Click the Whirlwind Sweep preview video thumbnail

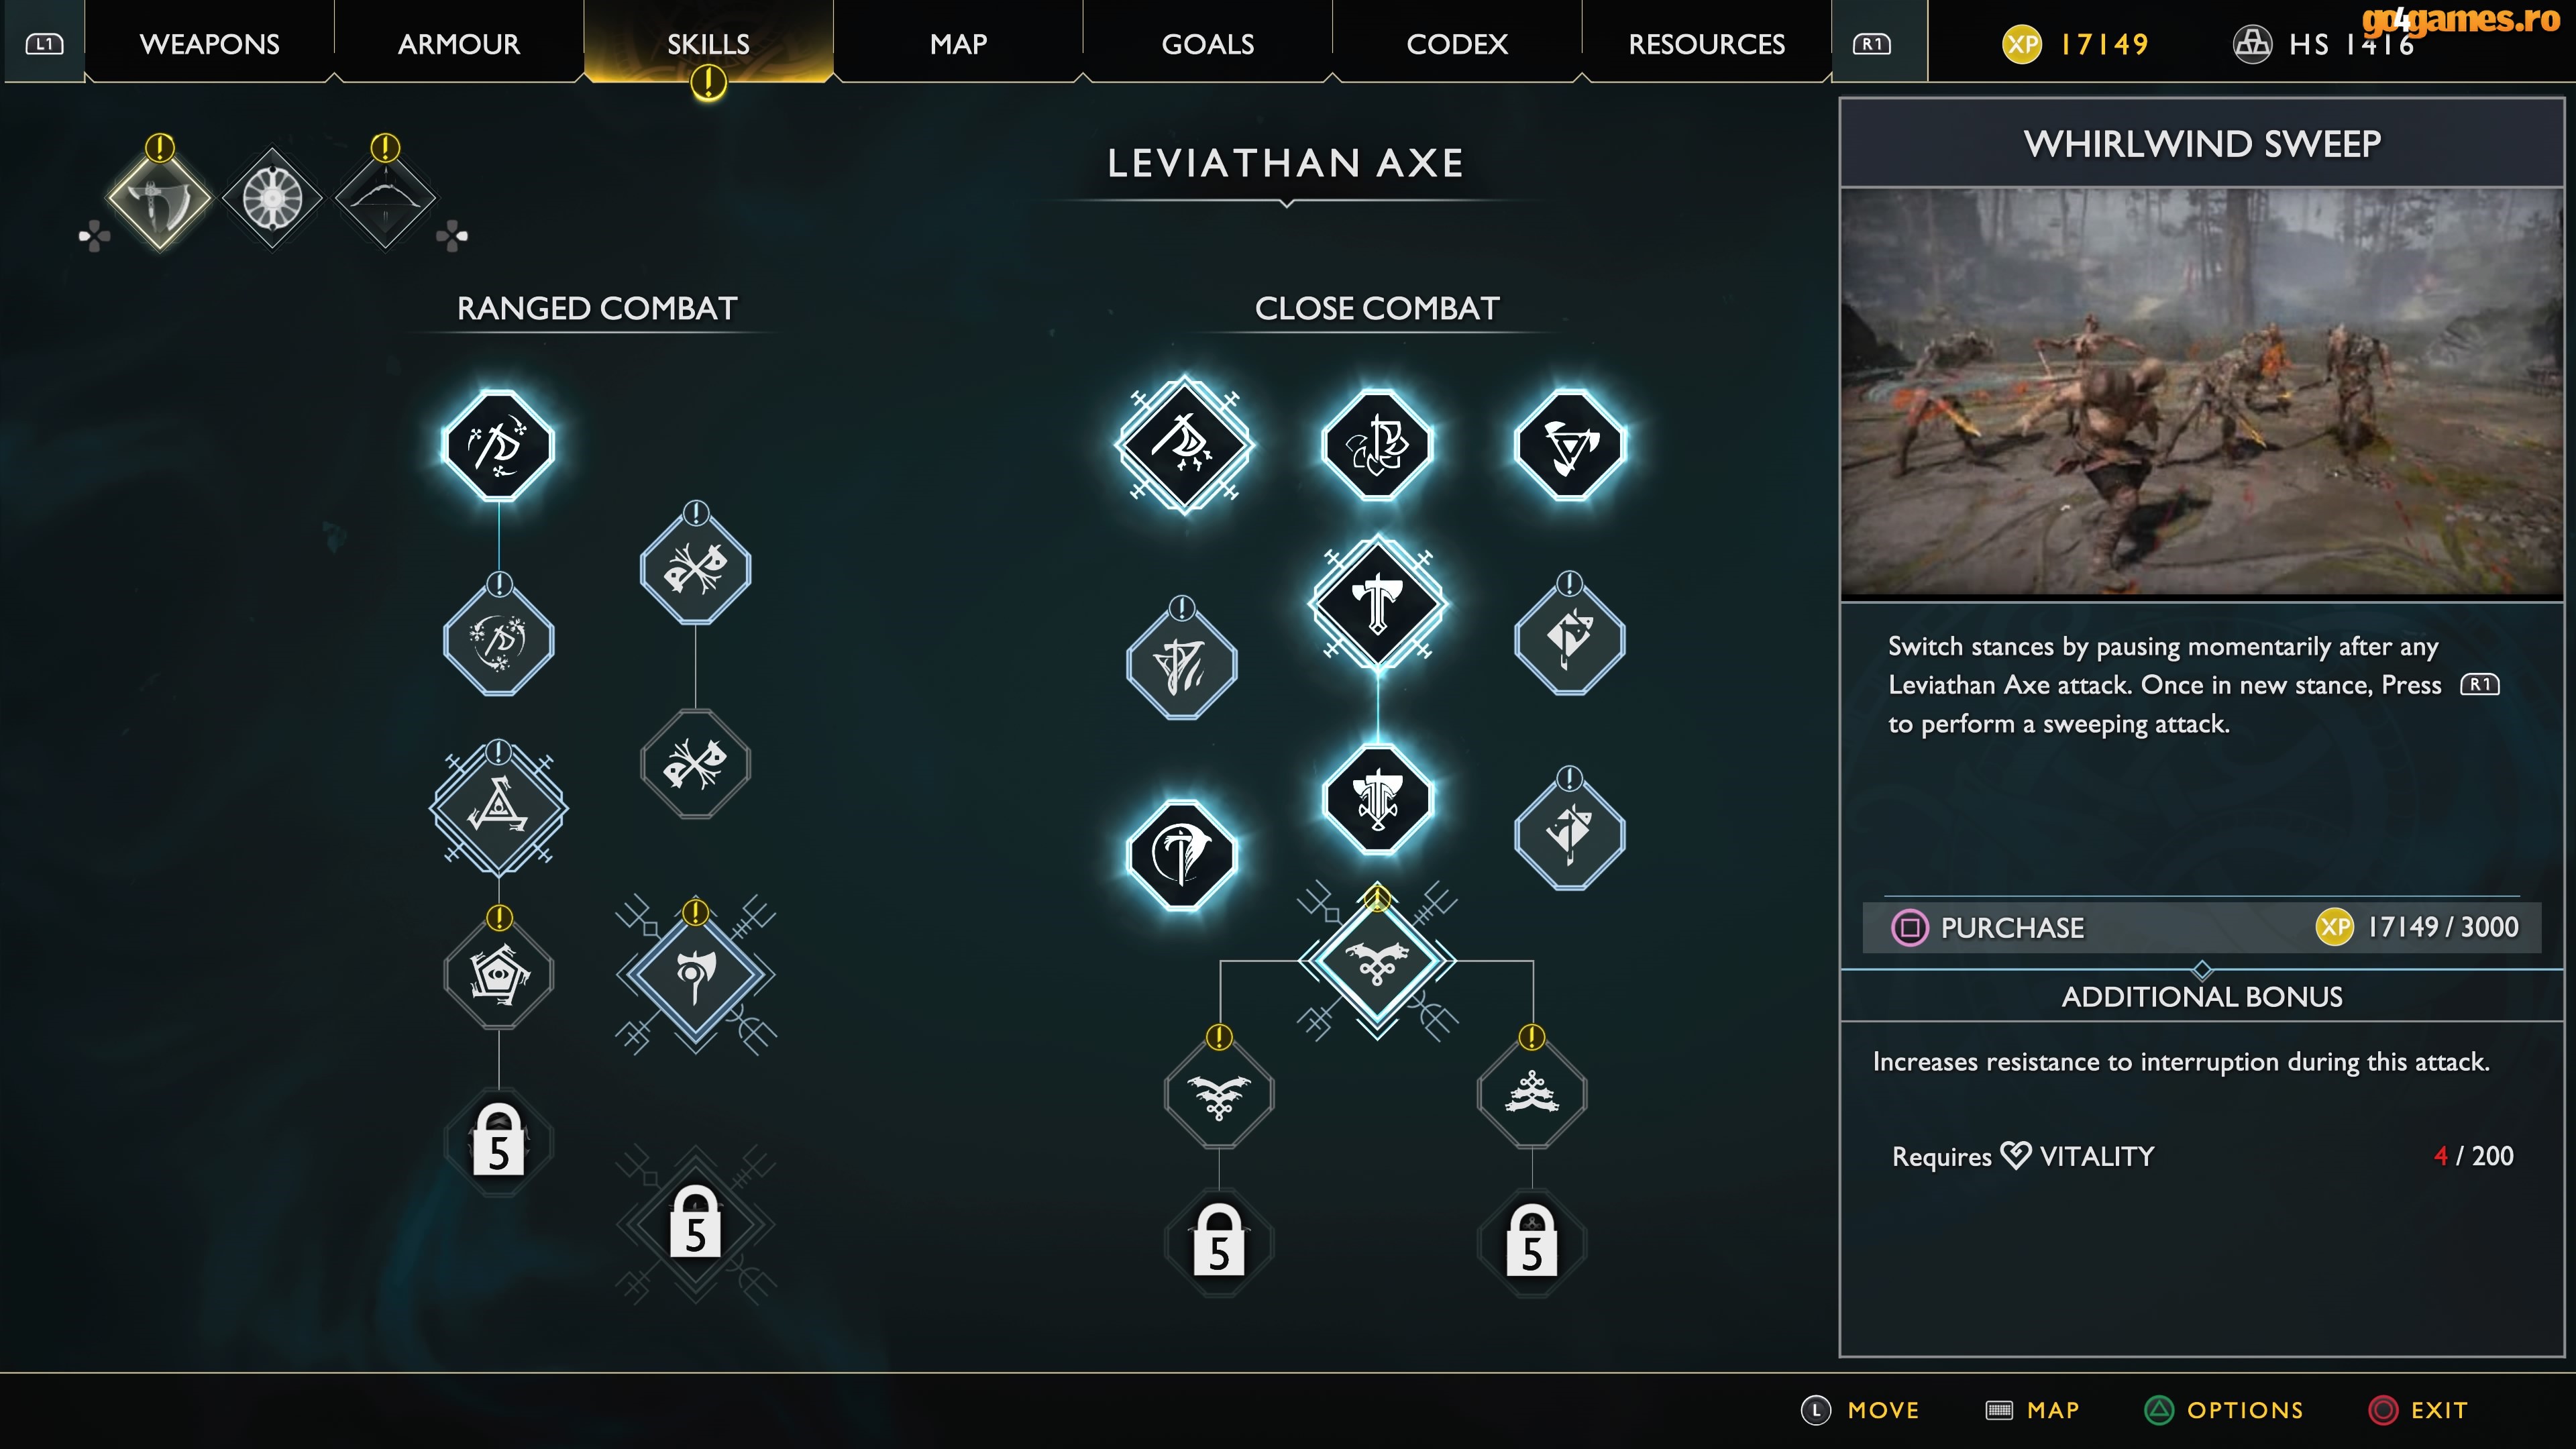tap(2201, 393)
